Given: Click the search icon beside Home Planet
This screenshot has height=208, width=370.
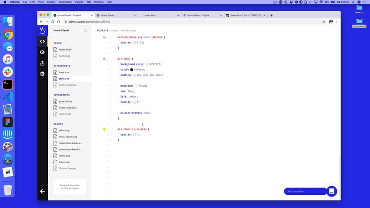Looking at the screenshot, I should click(x=86, y=31).
